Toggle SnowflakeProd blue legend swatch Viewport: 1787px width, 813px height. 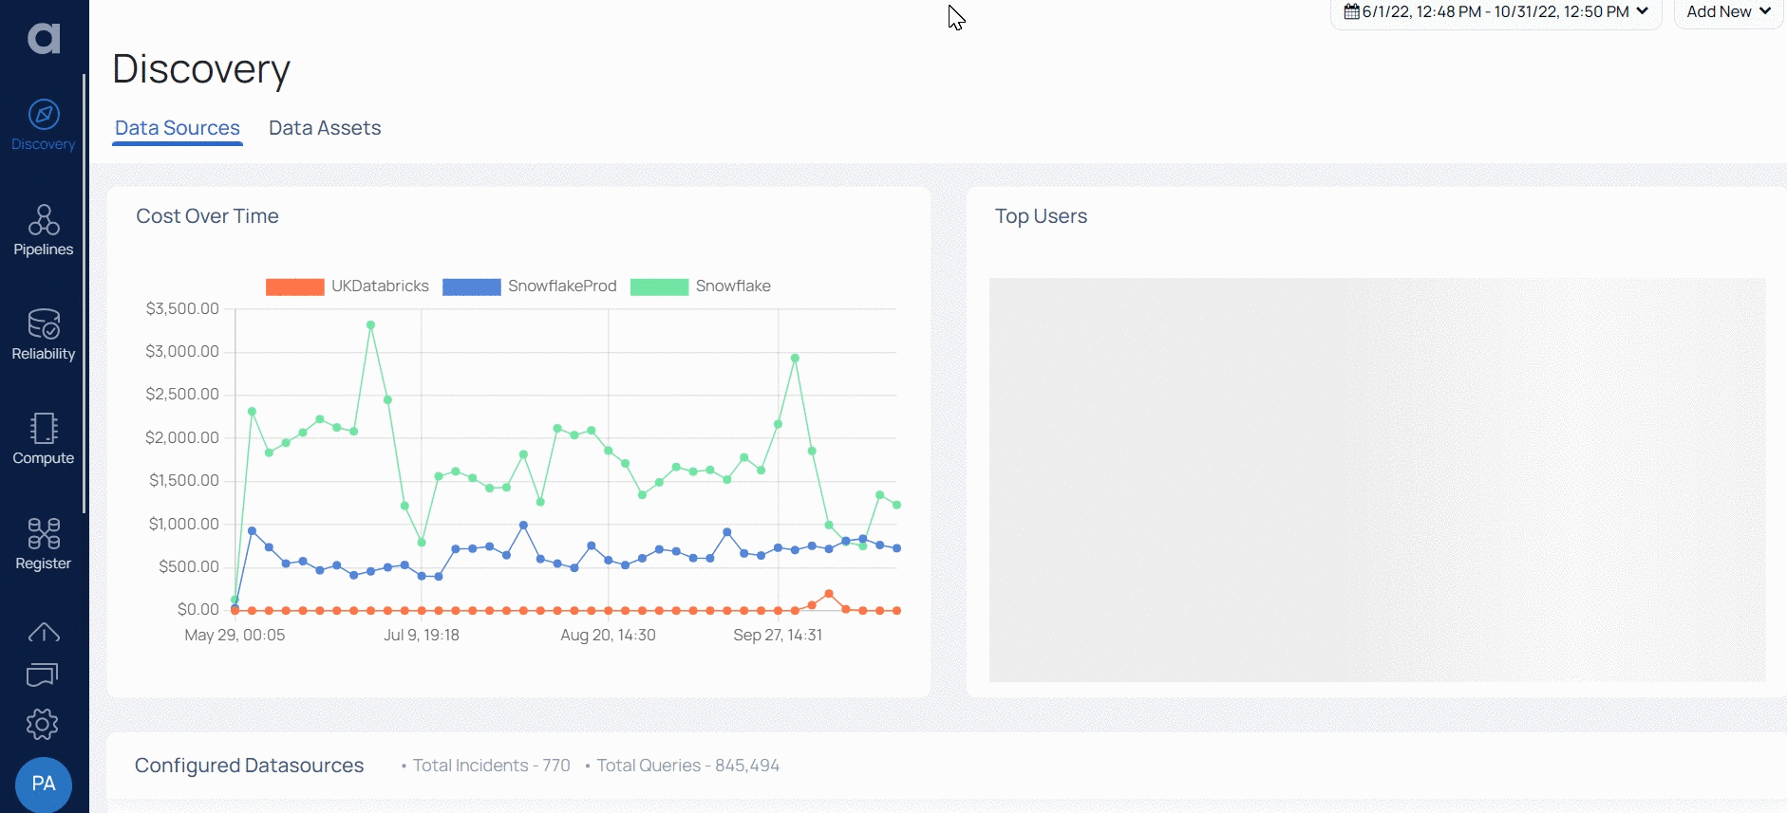coord(472,286)
